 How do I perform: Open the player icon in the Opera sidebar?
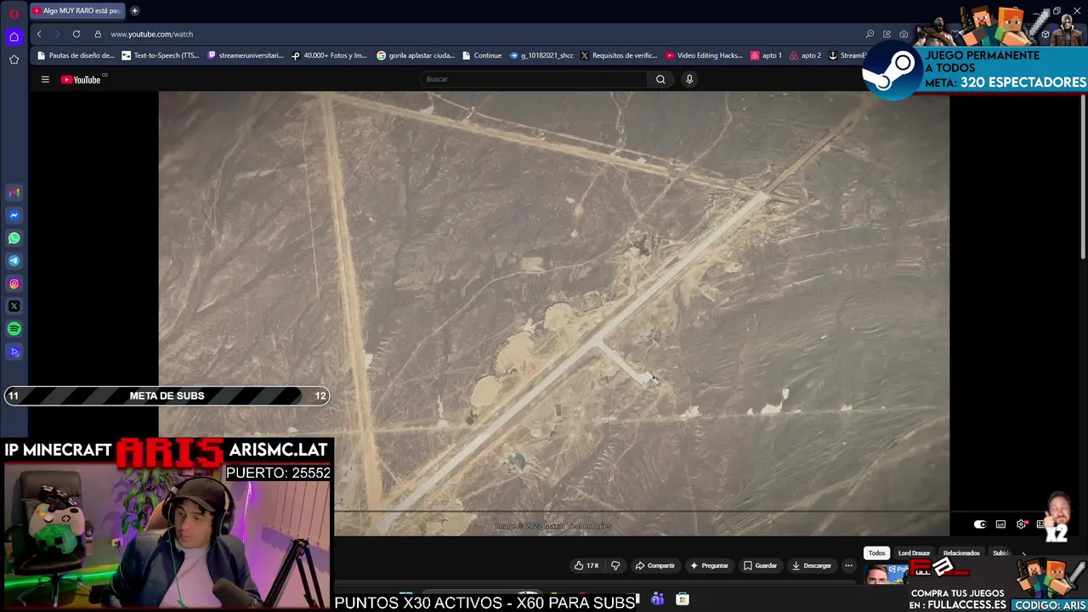click(x=14, y=351)
